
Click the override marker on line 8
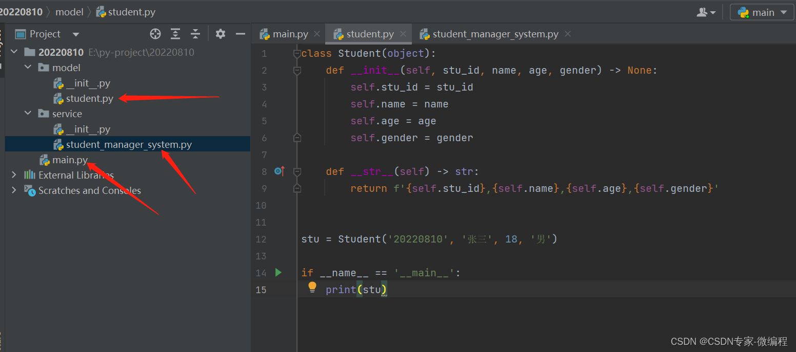click(x=280, y=171)
